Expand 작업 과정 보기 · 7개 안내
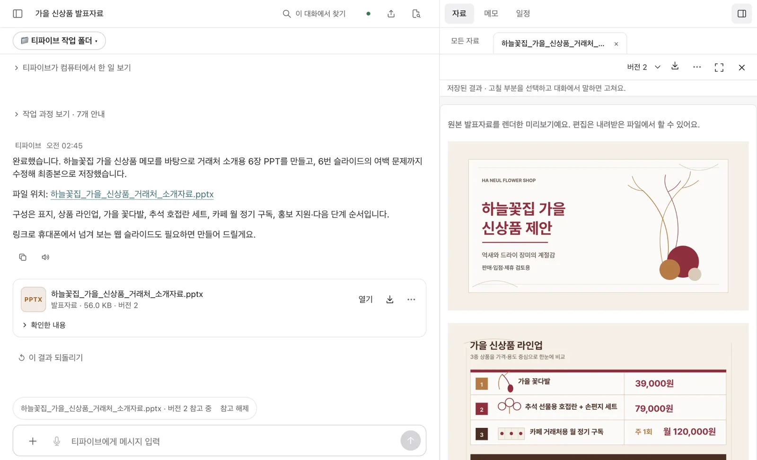Image resolution: width=757 pixels, height=460 pixels. click(60, 114)
